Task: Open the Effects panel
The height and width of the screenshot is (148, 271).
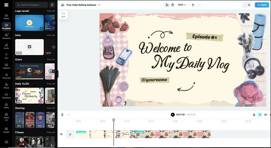Action: (6, 86)
